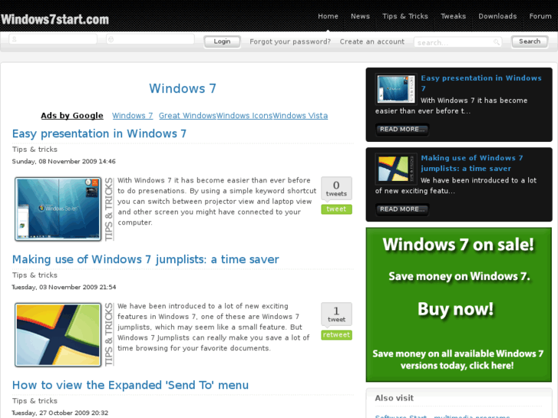
Task: Focus the username input field
Action: tap(53, 39)
